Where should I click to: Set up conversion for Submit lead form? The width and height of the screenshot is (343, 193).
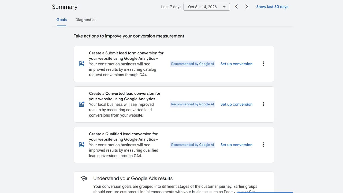[x=236, y=64]
